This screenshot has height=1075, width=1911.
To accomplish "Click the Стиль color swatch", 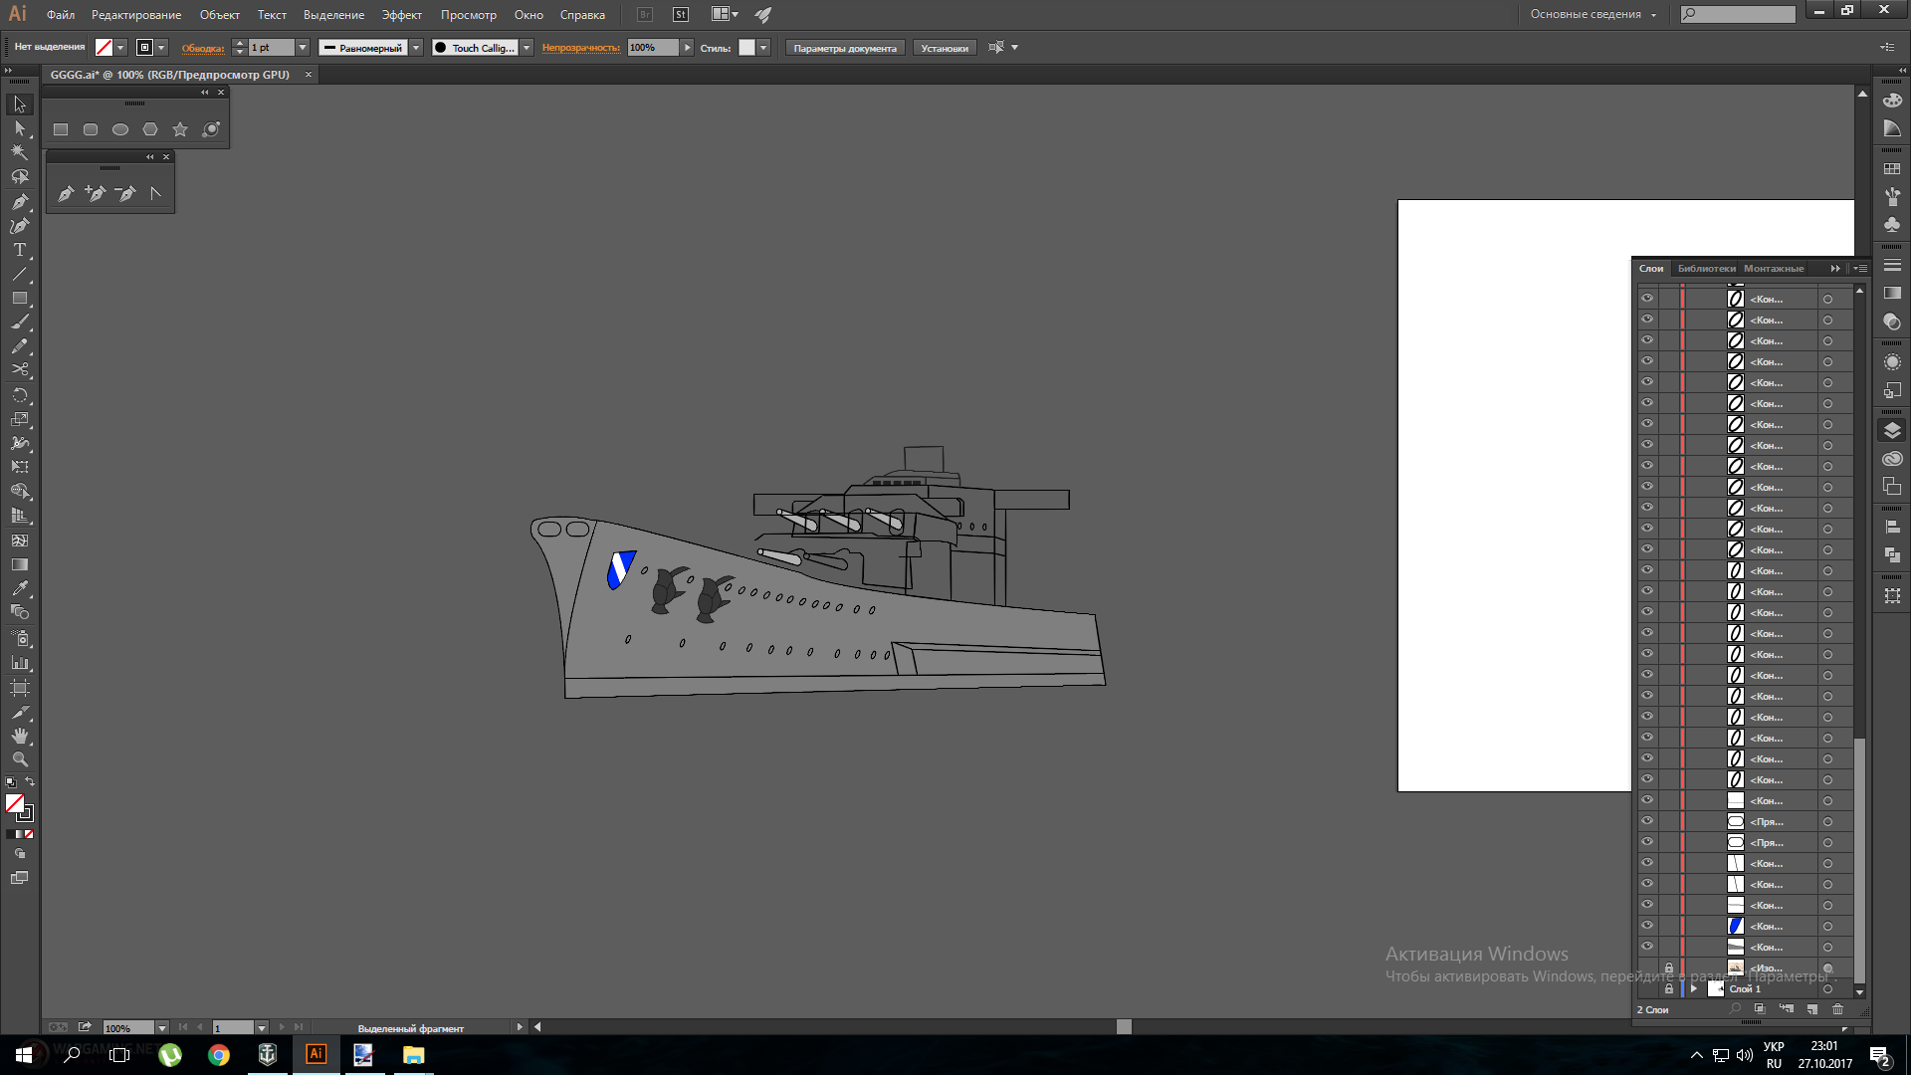I will click(x=746, y=48).
